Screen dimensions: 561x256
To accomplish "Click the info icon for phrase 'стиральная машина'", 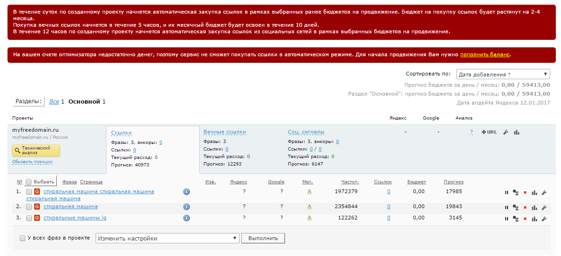I will pos(186,207).
